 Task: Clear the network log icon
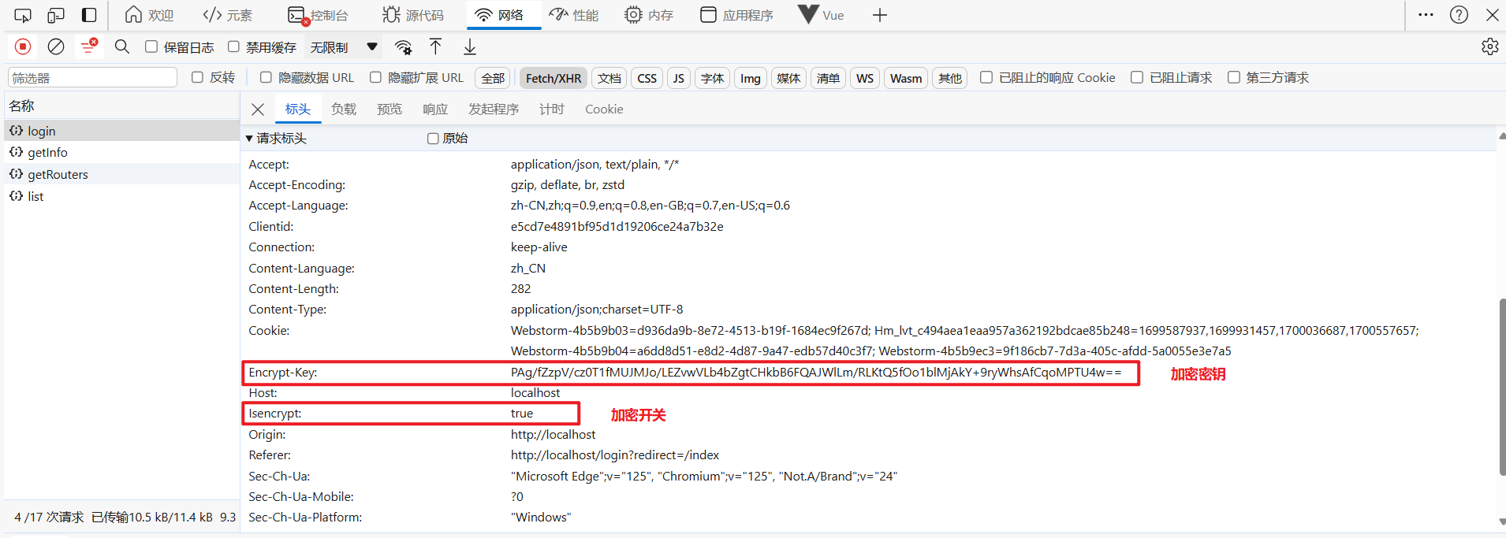pos(56,46)
